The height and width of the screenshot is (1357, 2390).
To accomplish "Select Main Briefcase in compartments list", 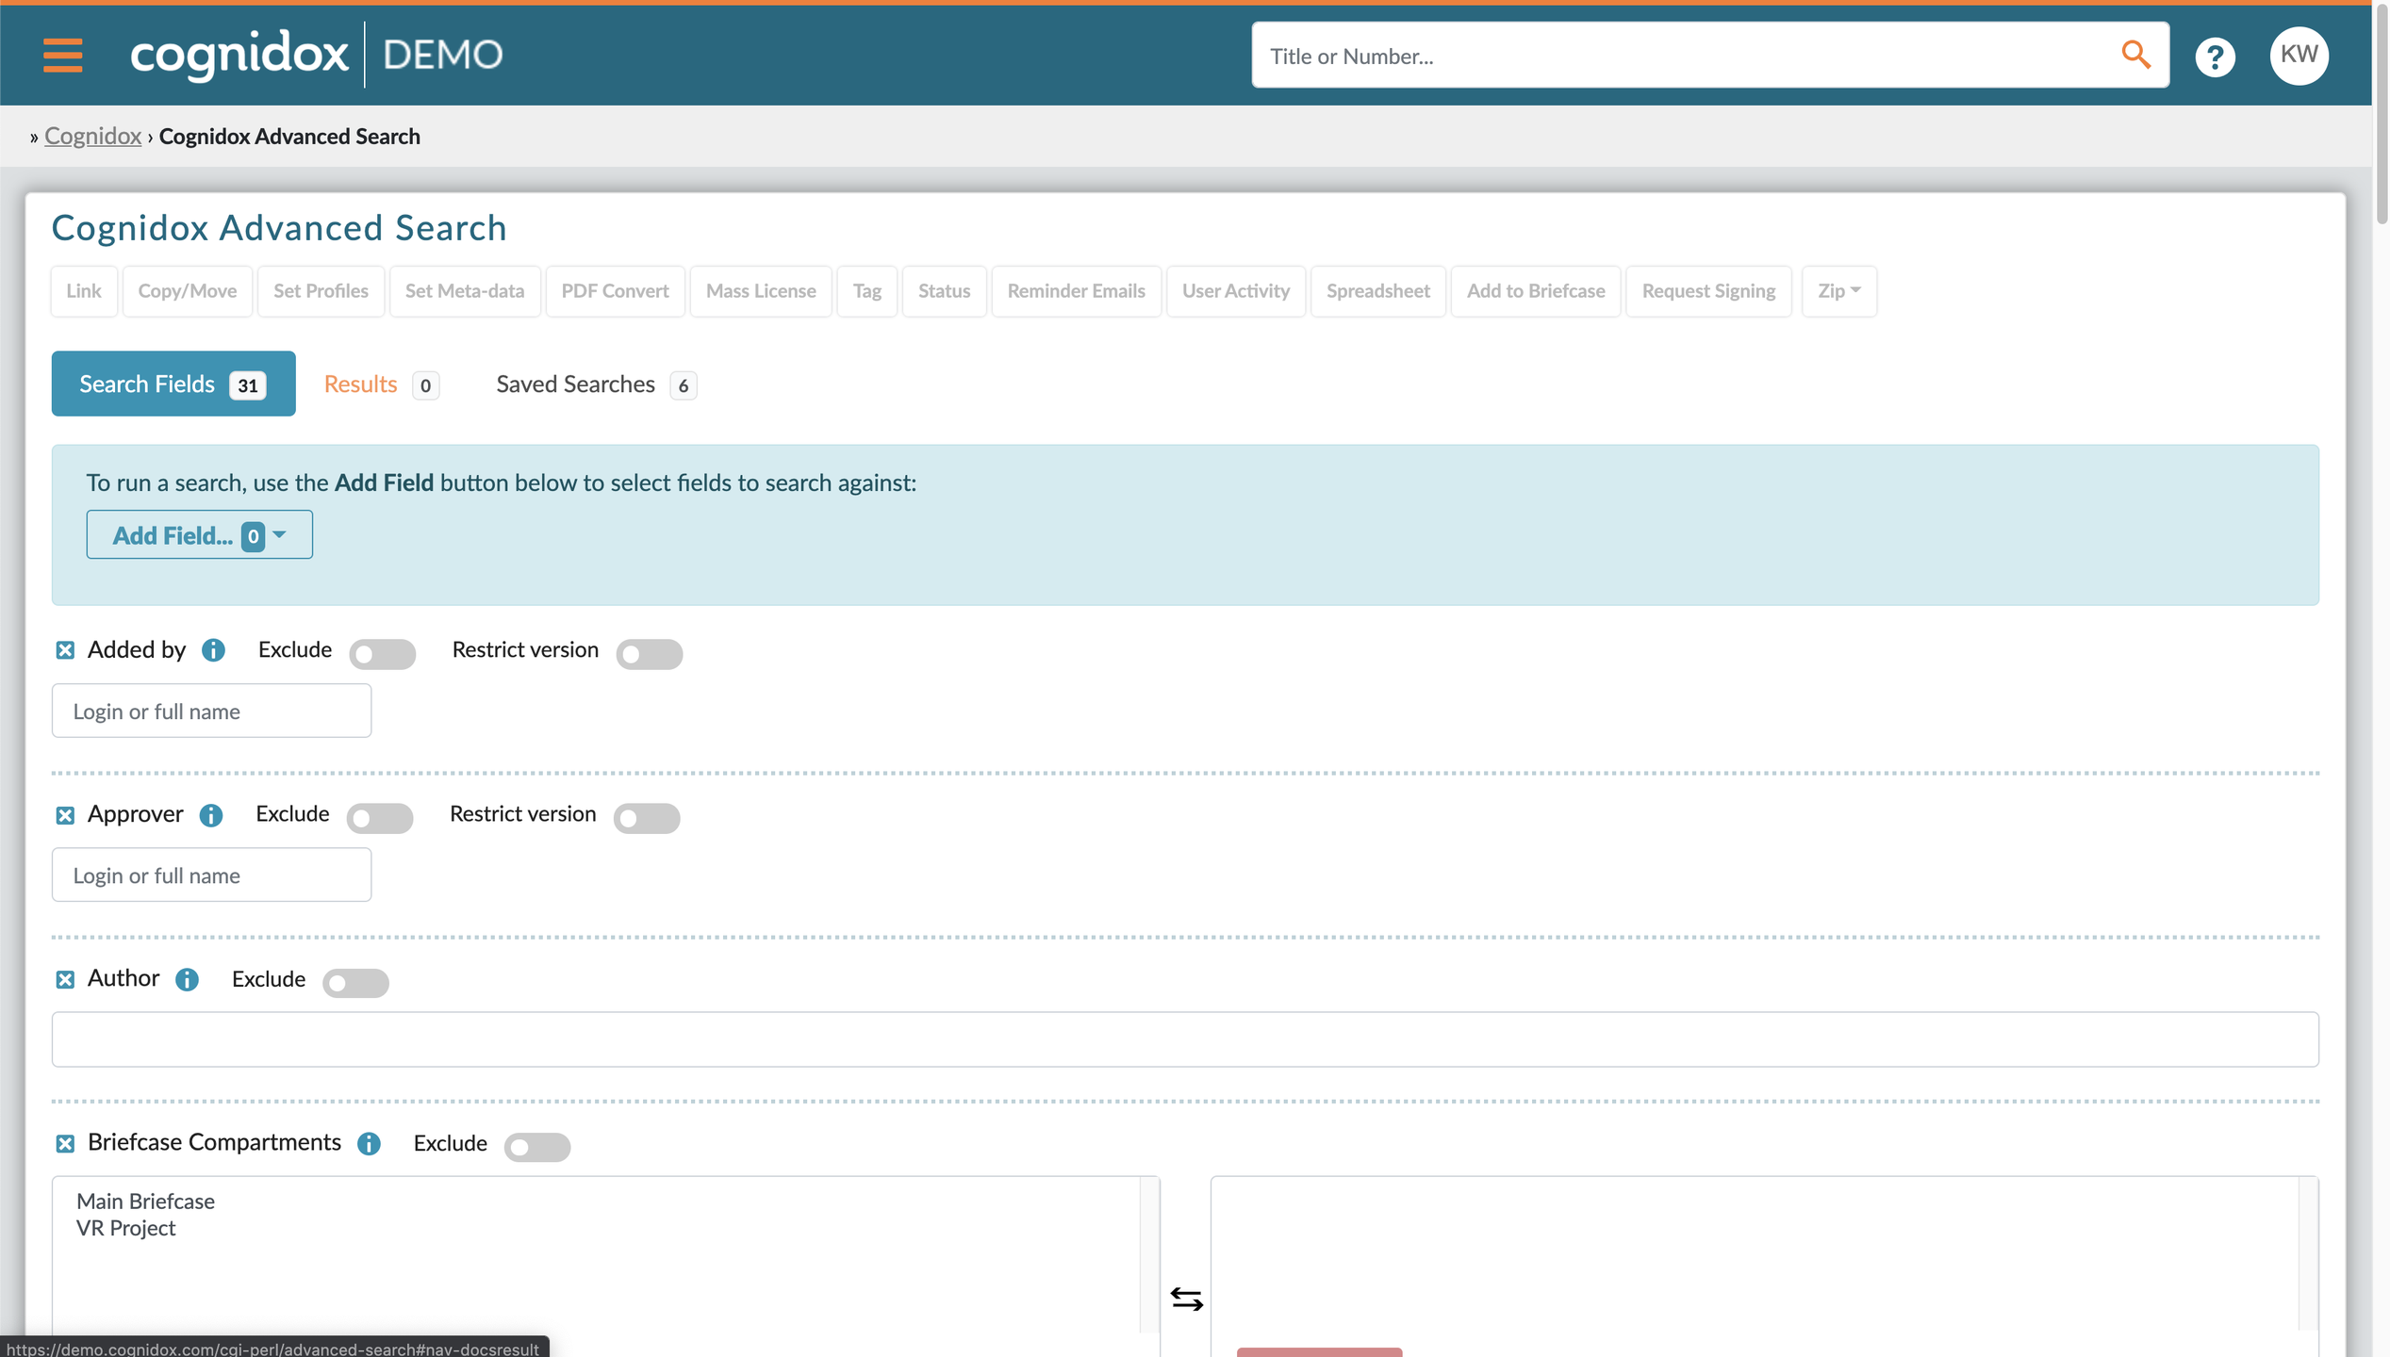I will tap(145, 1201).
